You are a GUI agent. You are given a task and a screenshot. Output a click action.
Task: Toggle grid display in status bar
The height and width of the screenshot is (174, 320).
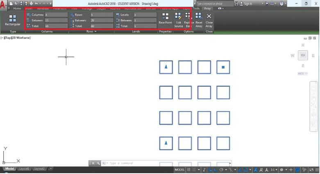[189, 169]
